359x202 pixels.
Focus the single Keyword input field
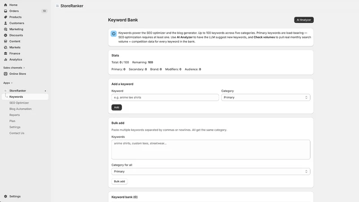click(165, 97)
